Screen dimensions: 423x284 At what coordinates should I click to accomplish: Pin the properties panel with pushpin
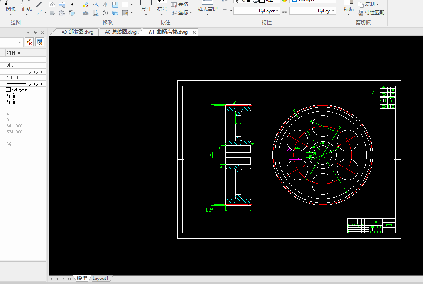click(36, 32)
